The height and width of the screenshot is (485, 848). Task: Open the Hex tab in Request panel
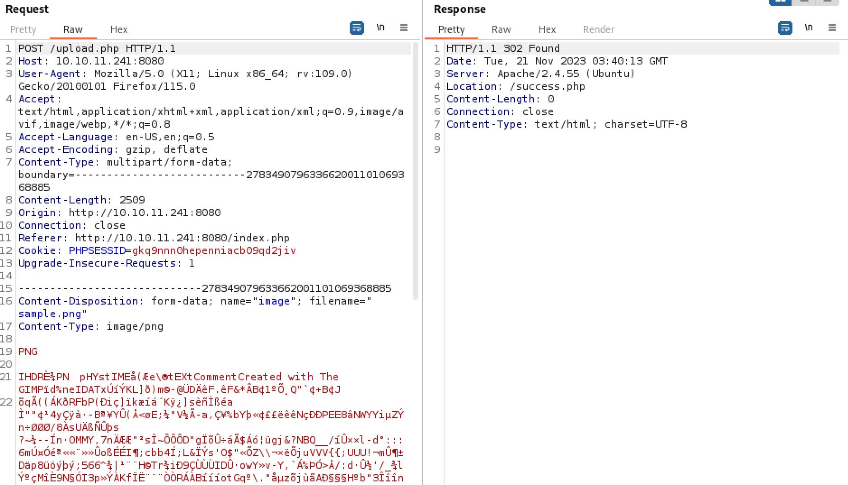[119, 30]
